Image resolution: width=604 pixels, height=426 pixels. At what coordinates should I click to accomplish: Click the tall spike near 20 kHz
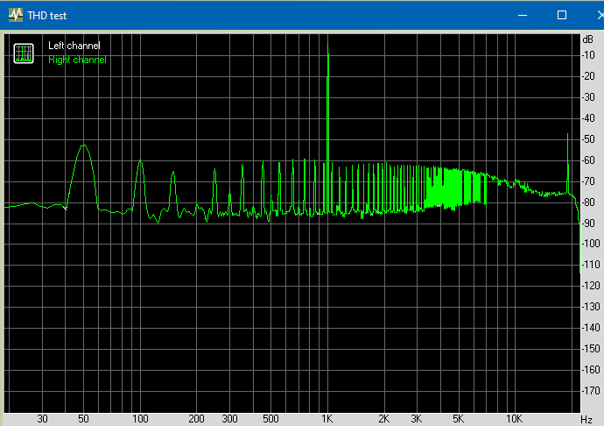tap(568, 137)
